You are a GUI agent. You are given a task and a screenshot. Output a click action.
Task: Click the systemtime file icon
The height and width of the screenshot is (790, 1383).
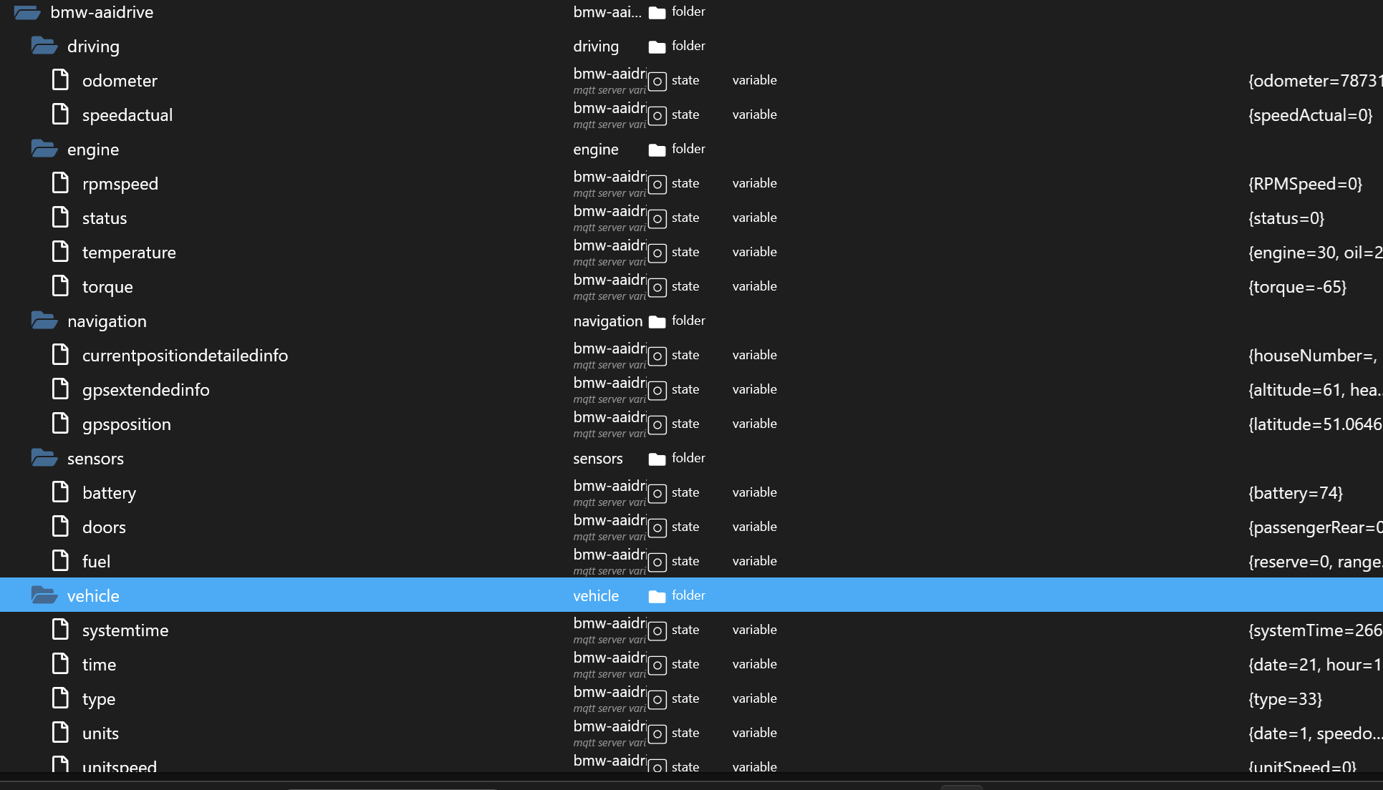(x=61, y=629)
